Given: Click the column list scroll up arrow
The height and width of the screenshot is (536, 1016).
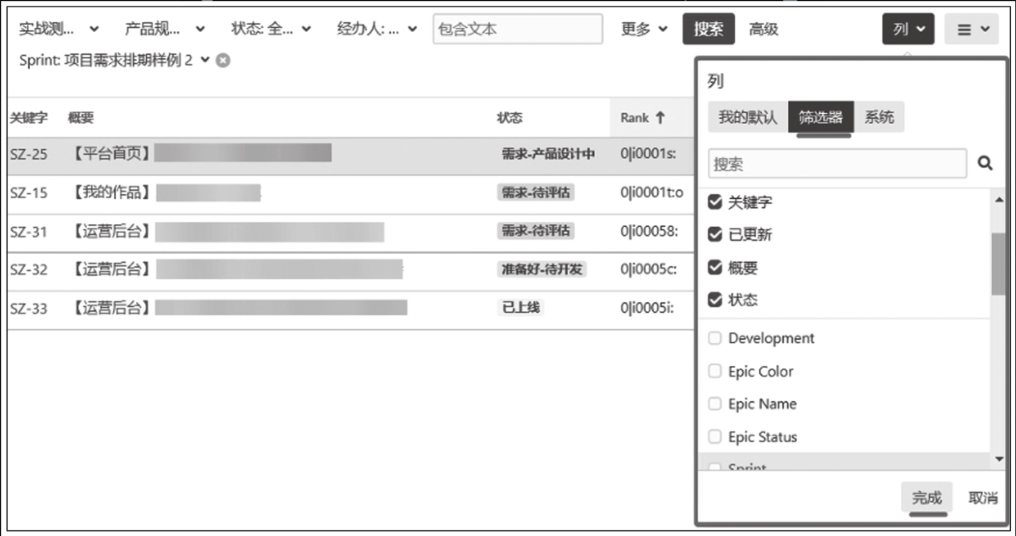Looking at the screenshot, I should click(x=999, y=200).
